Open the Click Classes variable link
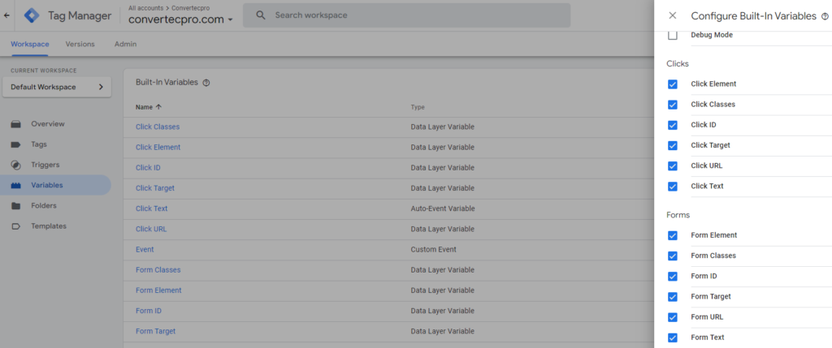The width and height of the screenshot is (832, 348). pos(158,127)
